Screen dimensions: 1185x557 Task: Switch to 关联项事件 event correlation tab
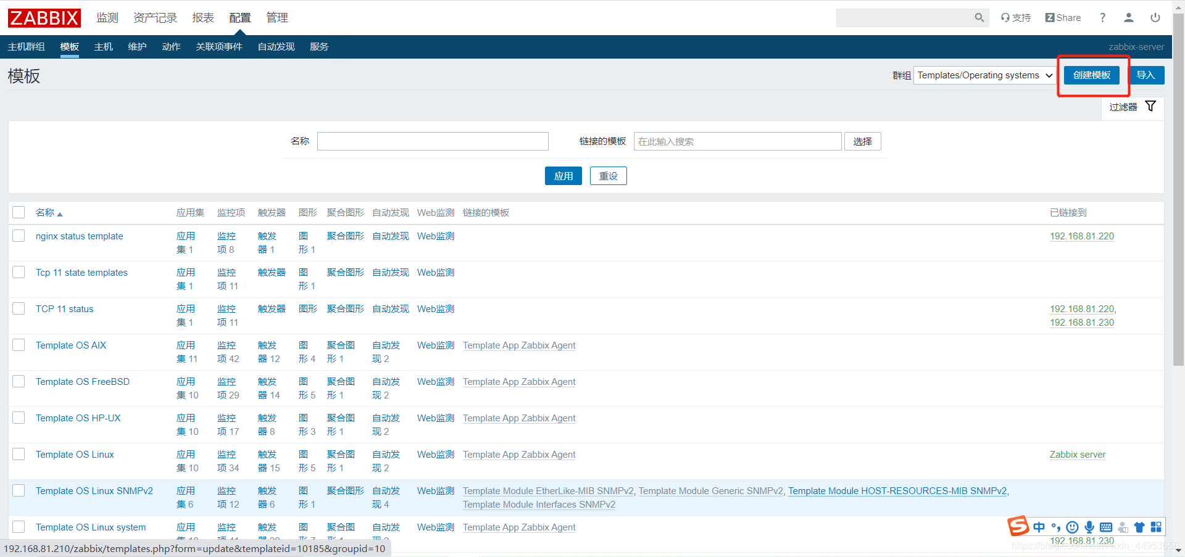coord(219,47)
